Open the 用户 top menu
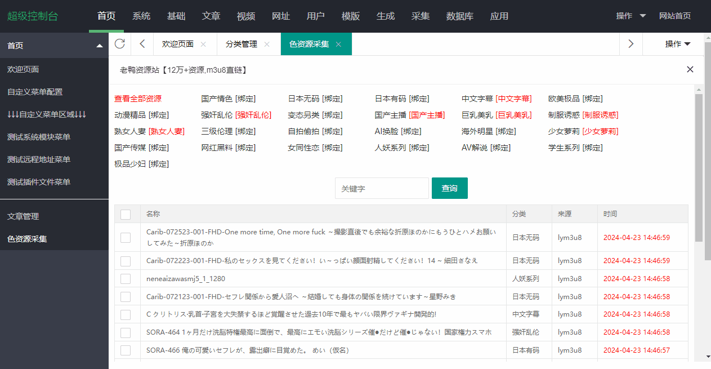 (x=316, y=16)
